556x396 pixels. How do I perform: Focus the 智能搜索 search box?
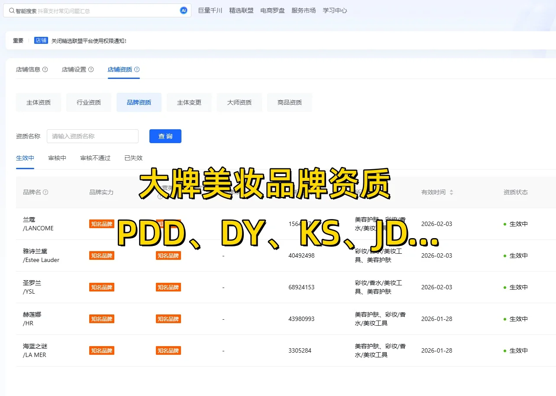point(97,11)
